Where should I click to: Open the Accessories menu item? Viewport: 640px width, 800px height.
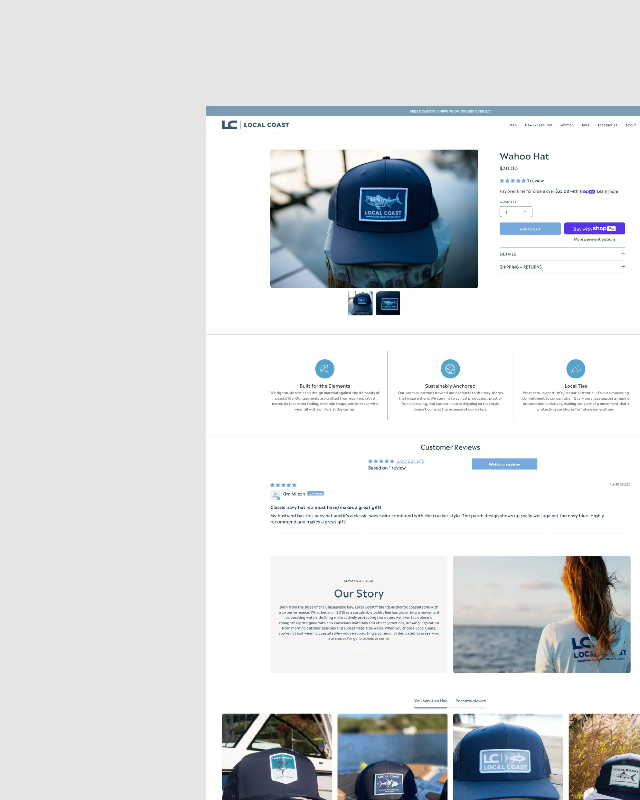pos(607,125)
